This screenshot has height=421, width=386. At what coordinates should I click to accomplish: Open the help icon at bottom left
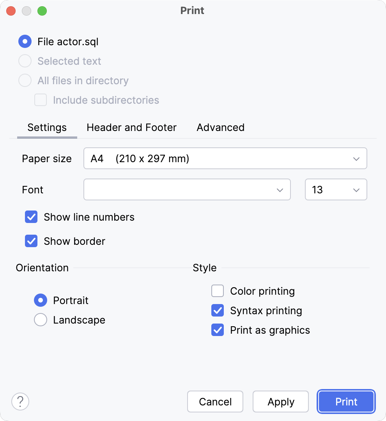pyautogui.click(x=20, y=401)
